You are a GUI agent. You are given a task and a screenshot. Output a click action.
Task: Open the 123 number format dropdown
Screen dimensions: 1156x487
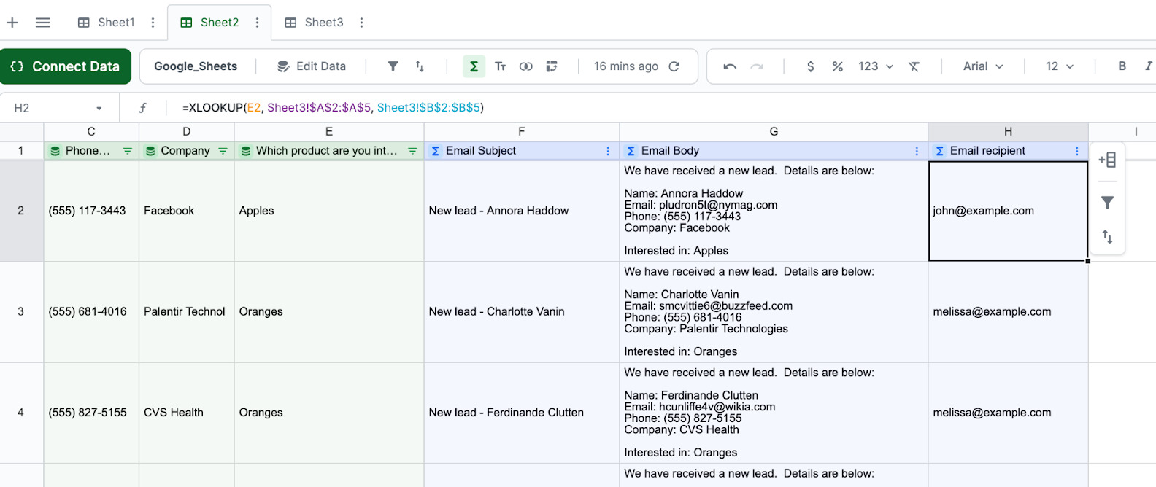click(876, 66)
